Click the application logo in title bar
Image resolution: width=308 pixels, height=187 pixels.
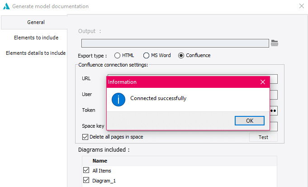6,6
